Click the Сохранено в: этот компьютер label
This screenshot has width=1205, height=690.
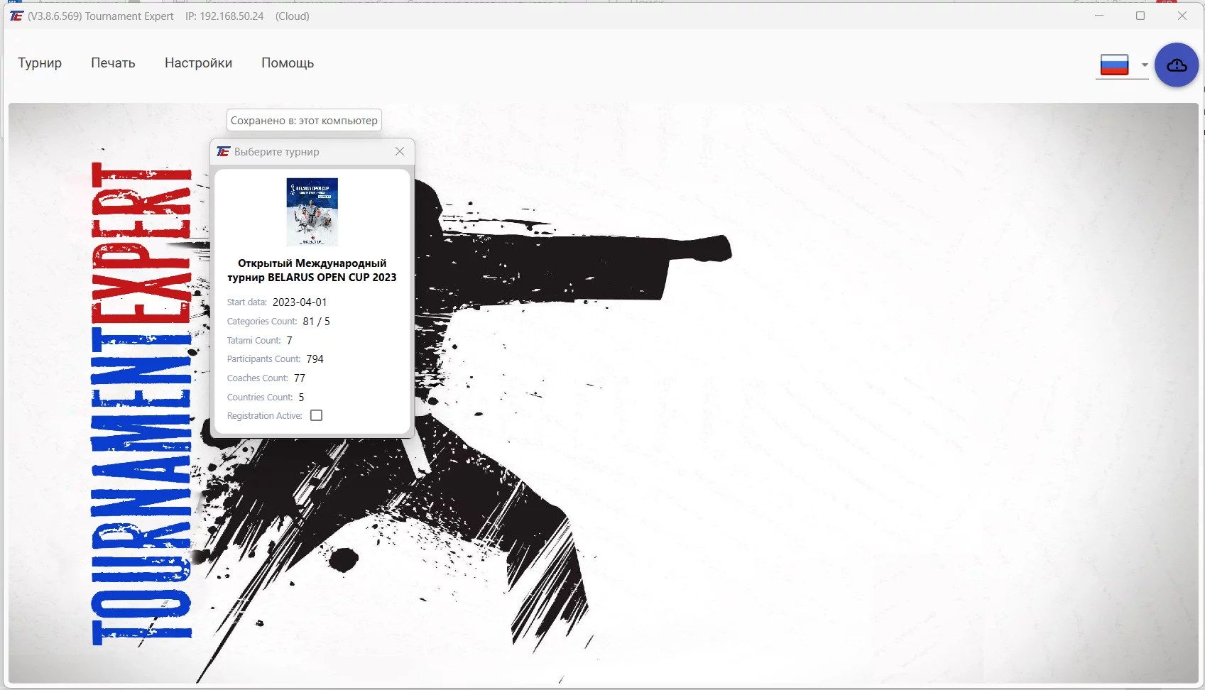tap(304, 121)
